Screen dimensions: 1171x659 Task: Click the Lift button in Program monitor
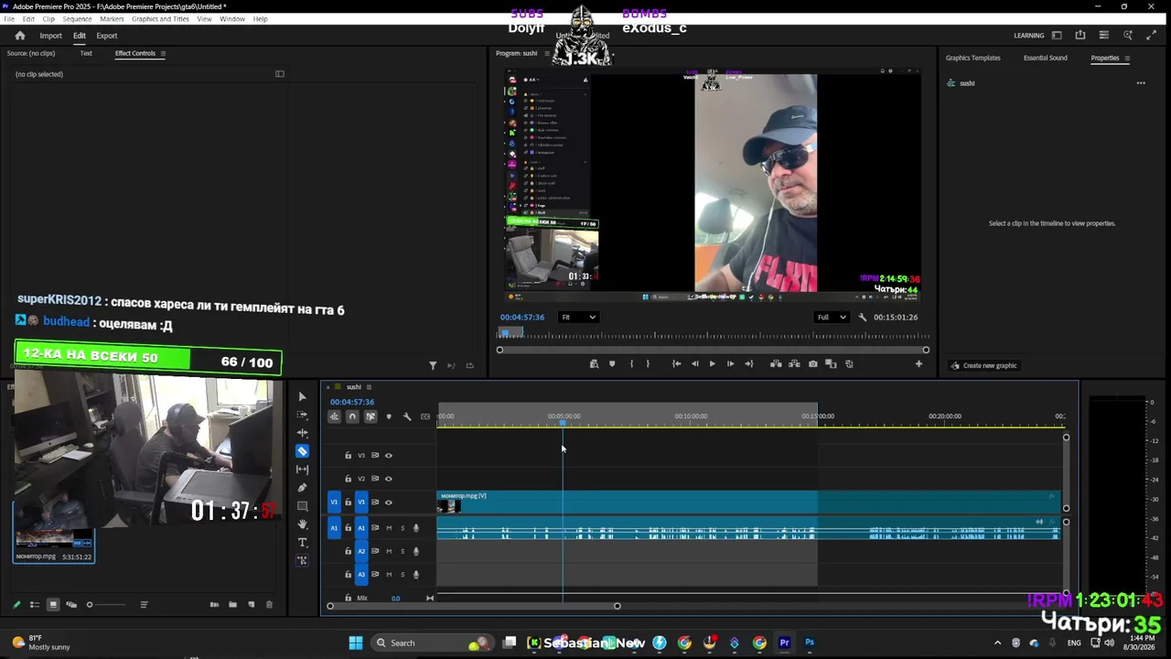point(776,364)
